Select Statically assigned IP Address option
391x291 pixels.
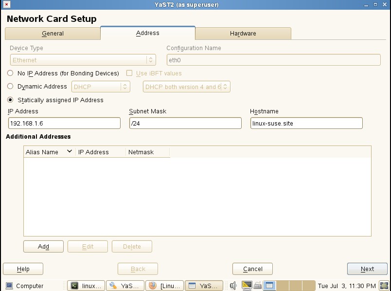pos(10,100)
